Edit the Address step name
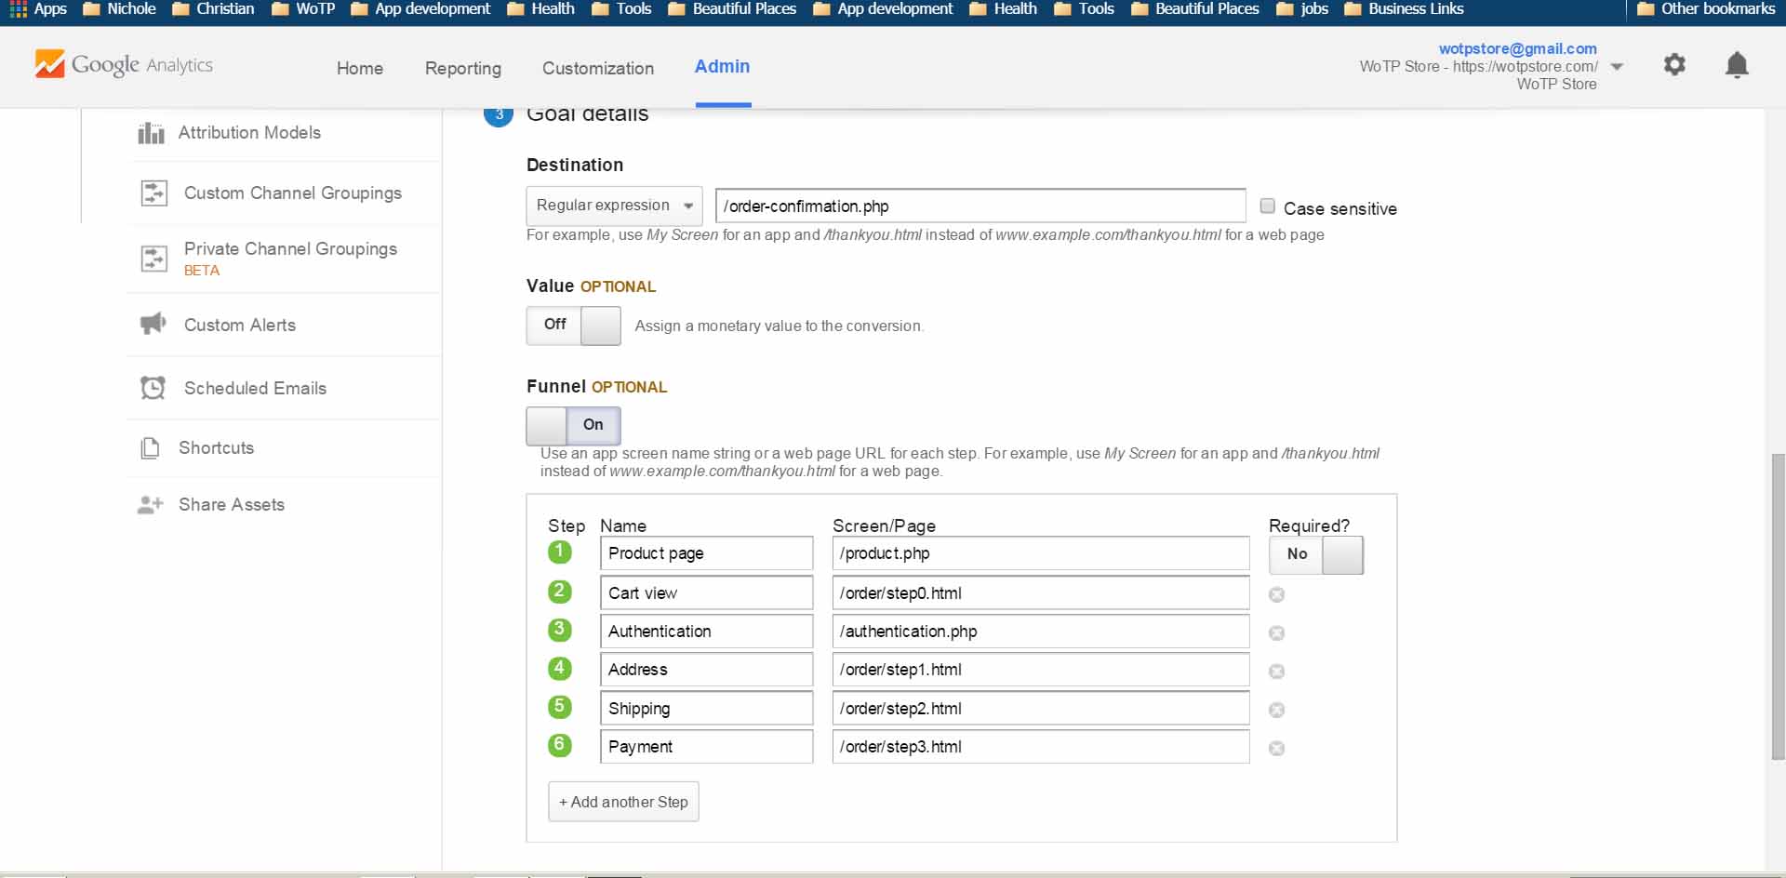 click(x=707, y=670)
